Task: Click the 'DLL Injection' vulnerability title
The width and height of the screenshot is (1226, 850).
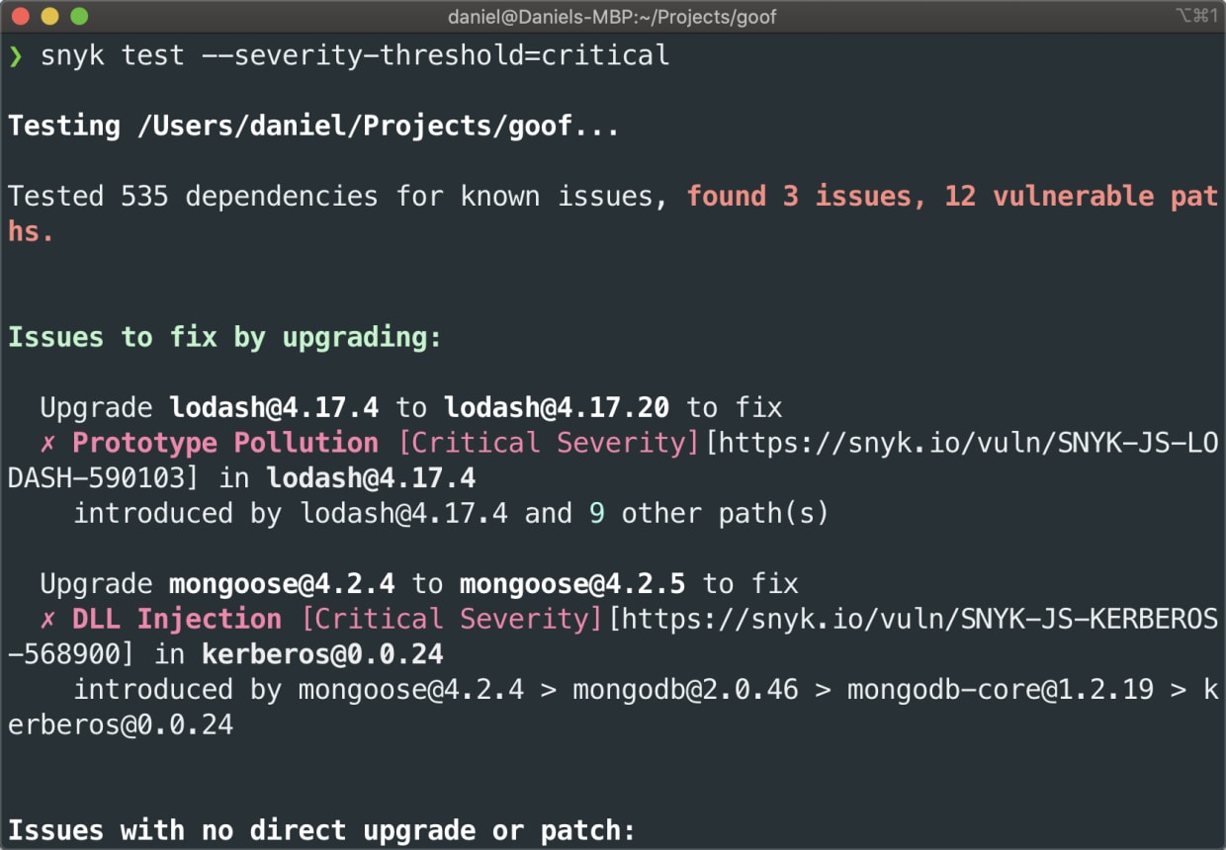Action: click(176, 620)
